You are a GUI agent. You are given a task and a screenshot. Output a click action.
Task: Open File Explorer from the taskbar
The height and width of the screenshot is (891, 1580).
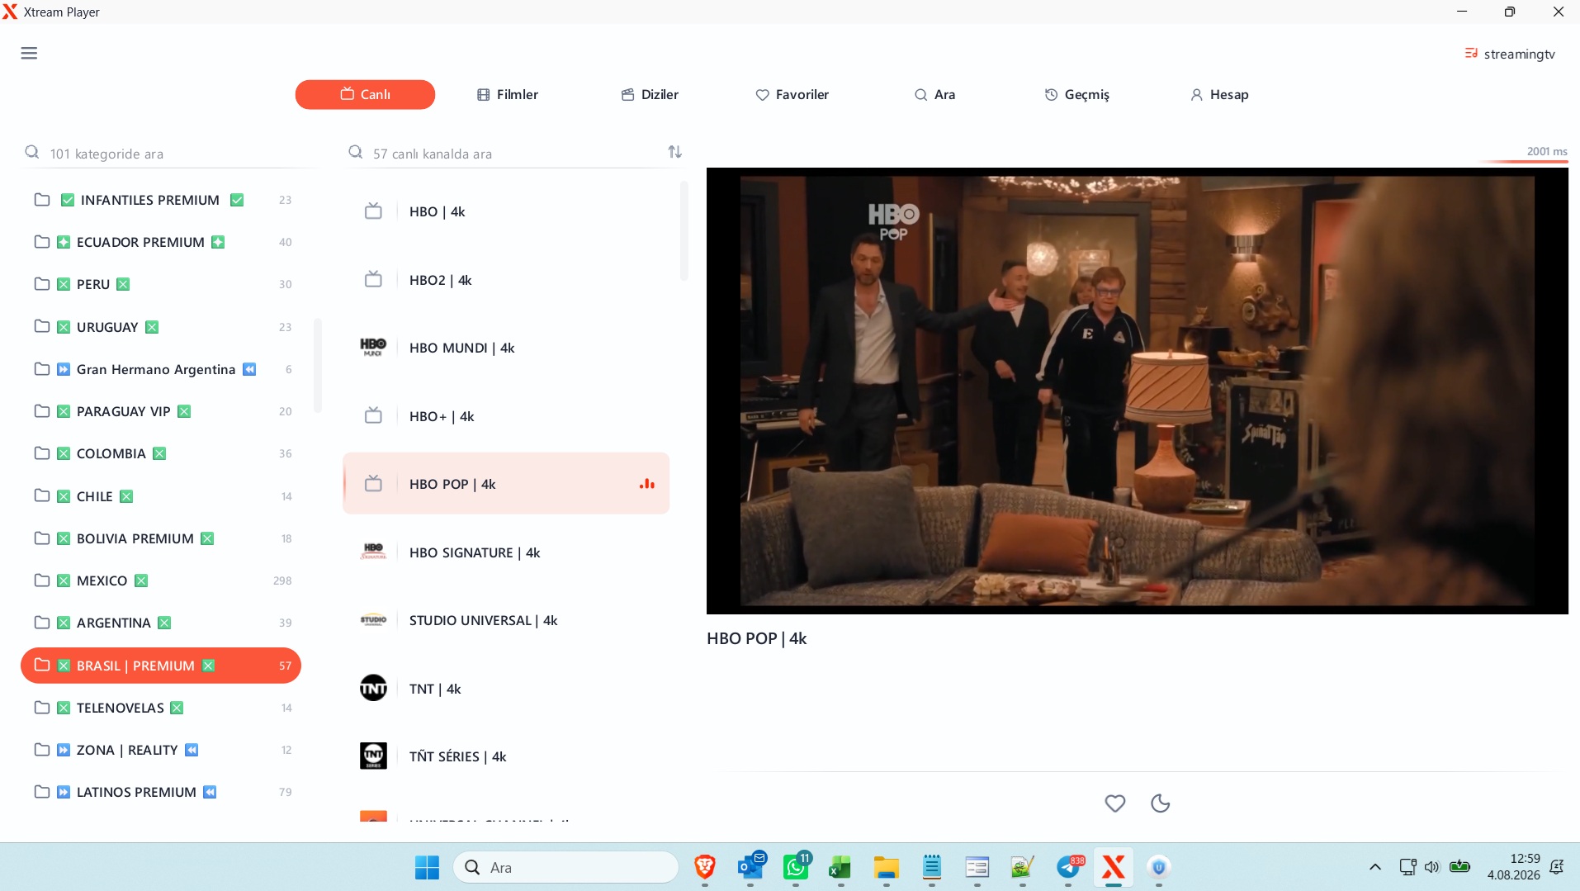pyautogui.click(x=887, y=867)
